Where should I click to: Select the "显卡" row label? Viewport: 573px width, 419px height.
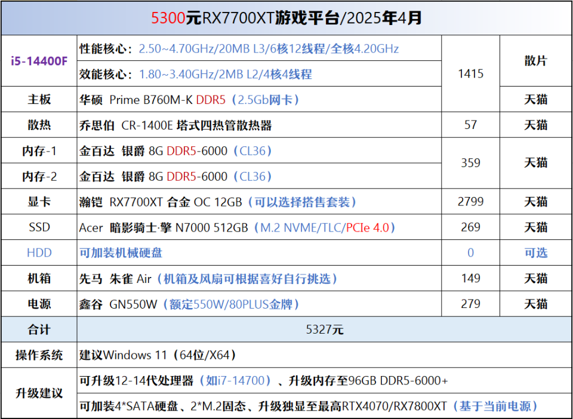tap(39, 202)
